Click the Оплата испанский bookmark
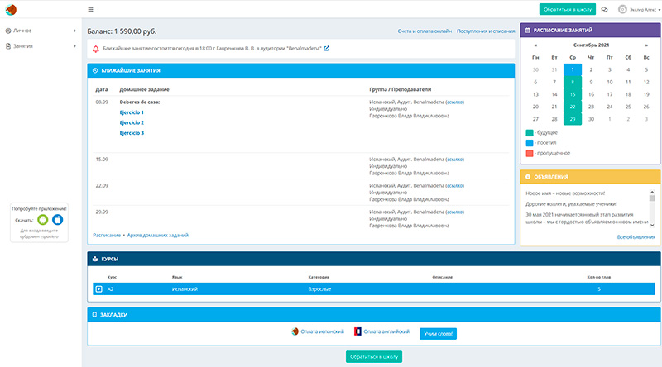The height and width of the screenshot is (367, 662). pos(318,331)
